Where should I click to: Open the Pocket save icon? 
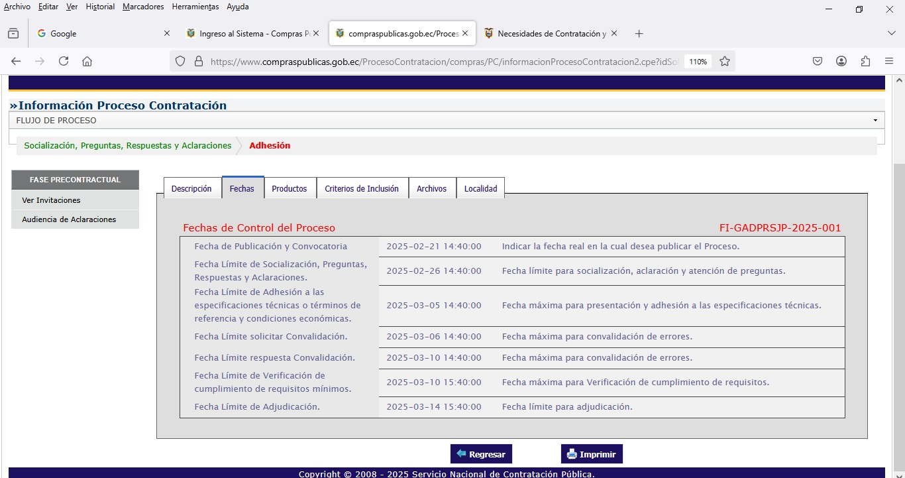tap(818, 61)
